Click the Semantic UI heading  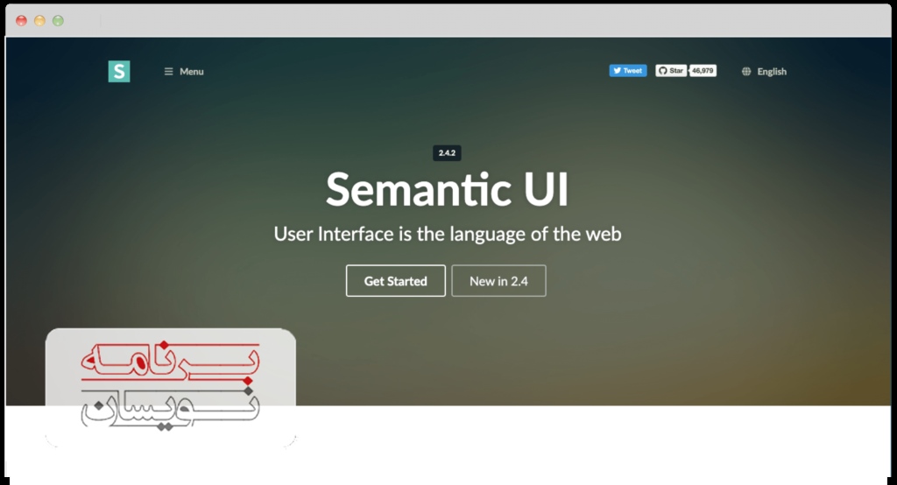(x=448, y=189)
